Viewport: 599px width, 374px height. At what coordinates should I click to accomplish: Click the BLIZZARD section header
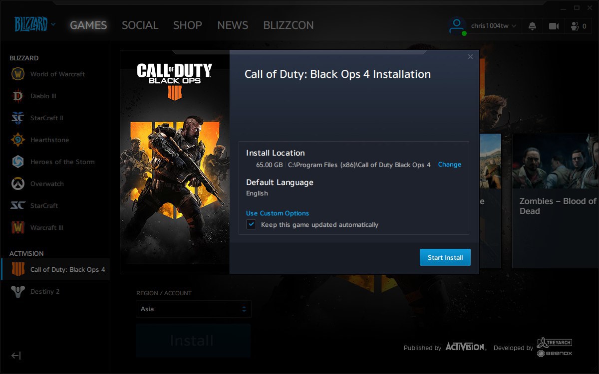coord(24,58)
